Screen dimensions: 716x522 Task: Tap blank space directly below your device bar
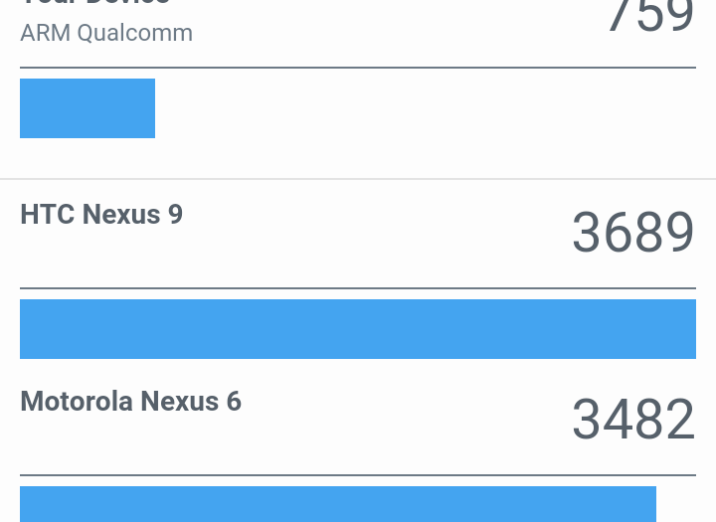tap(88, 157)
